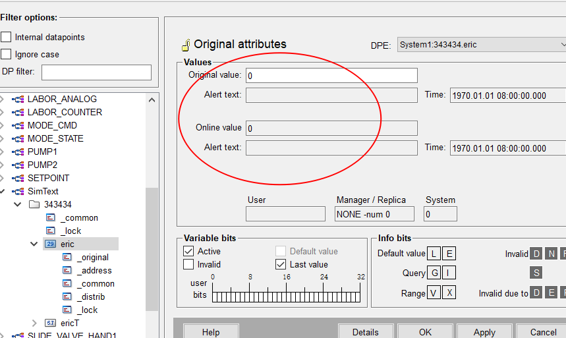Toggle Query info bit I
Viewport: 566px width, 338px height.
[449, 273]
